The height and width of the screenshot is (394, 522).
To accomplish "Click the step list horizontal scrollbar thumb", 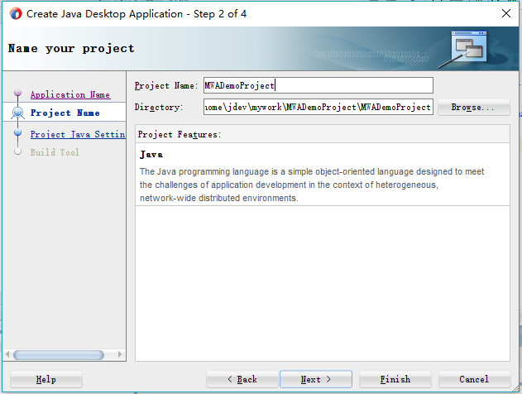I will pos(59,355).
